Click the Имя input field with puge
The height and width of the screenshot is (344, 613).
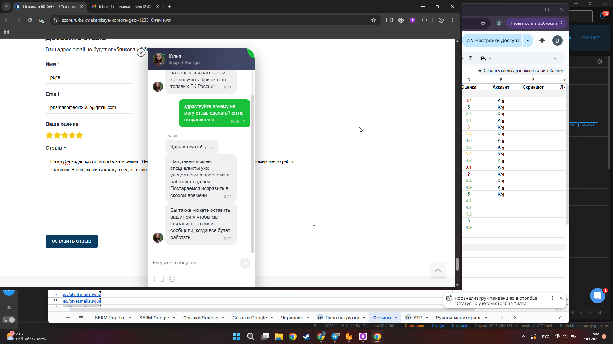pos(89,77)
